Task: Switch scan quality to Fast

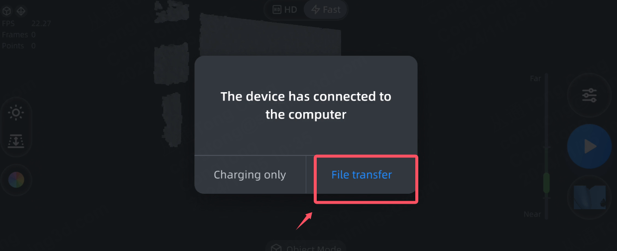Action: [325, 9]
